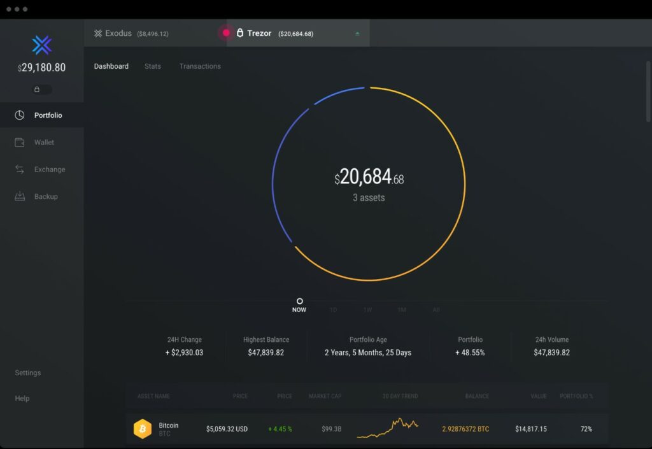Sort by VALUE column header
652x449 pixels.
click(539, 396)
